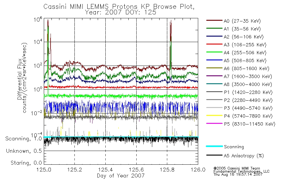Click the Fundamental Technologies, LLC credit line
The height and width of the screenshot is (183, 291).
click(x=241, y=171)
